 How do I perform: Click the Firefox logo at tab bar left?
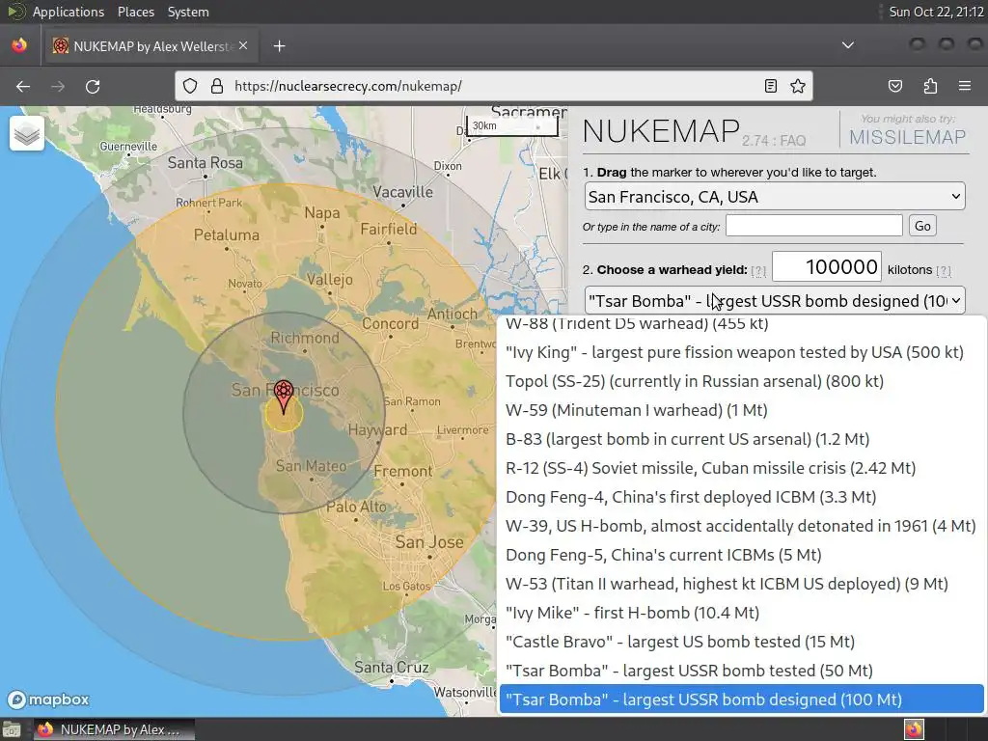(19, 45)
